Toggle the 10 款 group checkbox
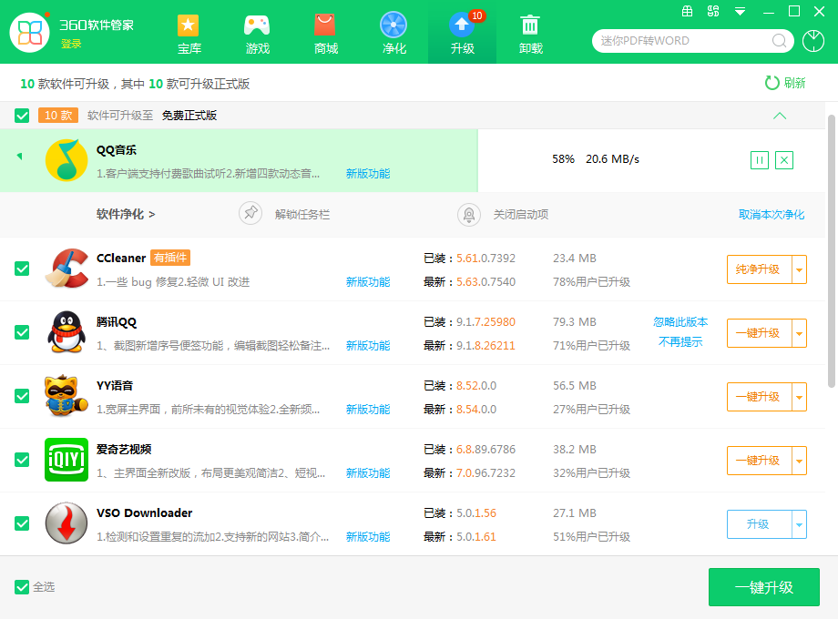Screen dimensions: 838x619 pyautogui.click(x=22, y=116)
